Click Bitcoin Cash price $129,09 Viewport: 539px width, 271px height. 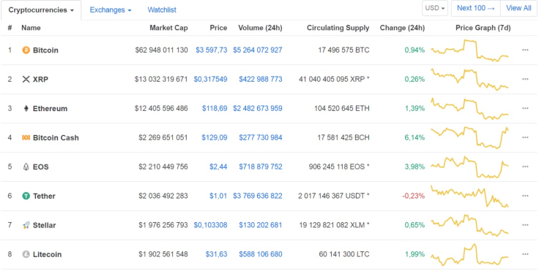coord(215,137)
